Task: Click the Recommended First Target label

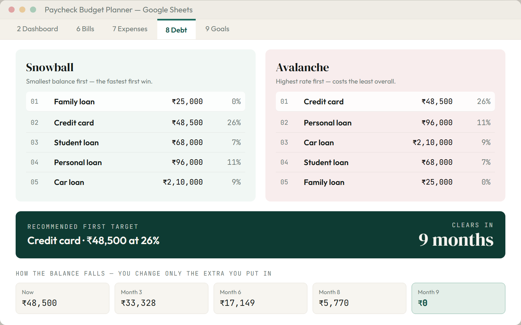Action: click(83, 227)
